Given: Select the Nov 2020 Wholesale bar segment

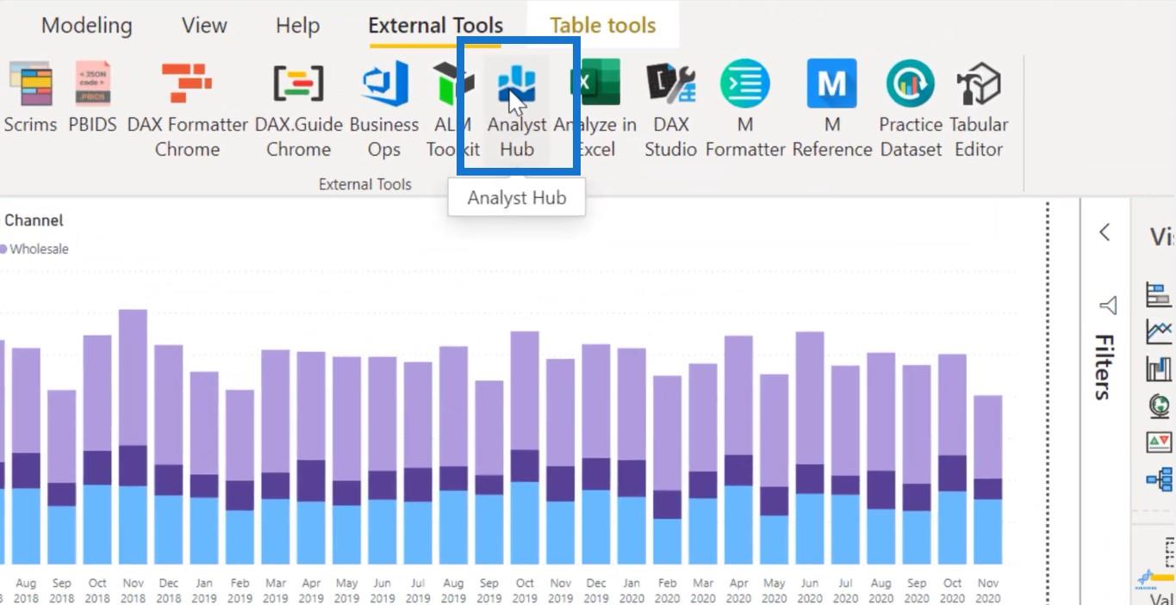Looking at the screenshot, I should click(x=988, y=437).
